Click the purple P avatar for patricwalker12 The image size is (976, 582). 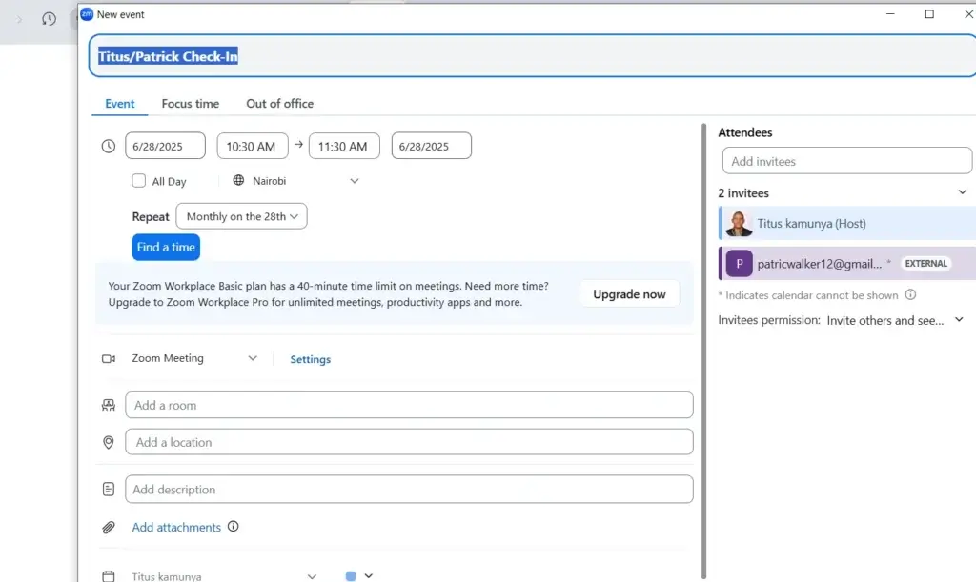pos(739,264)
